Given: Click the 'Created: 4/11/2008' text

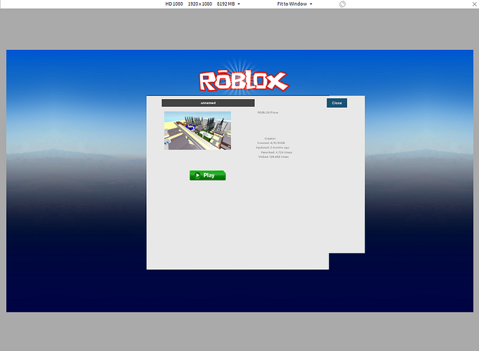Looking at the screenshot, I should pos(271,143).
